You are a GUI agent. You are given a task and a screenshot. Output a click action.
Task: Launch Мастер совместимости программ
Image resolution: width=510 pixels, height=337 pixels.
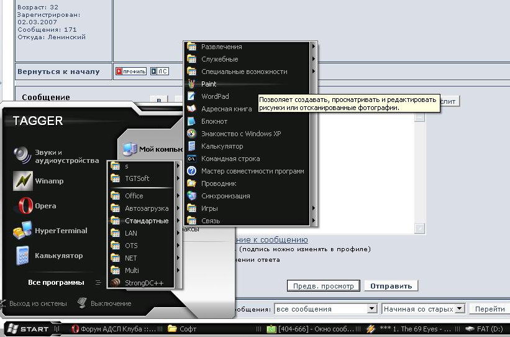pyautogui.click(x=247, y=171)
